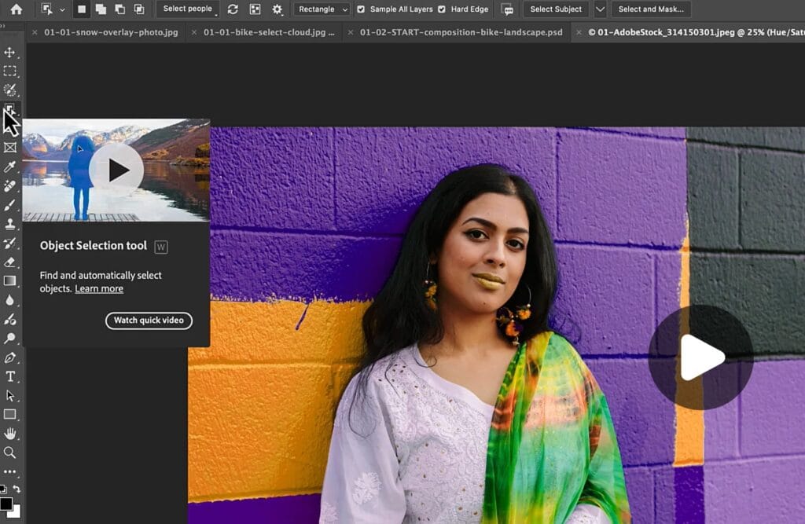Swap foreground and background colors
This screenshot has width=805, height=524.
tap(17, 489)
